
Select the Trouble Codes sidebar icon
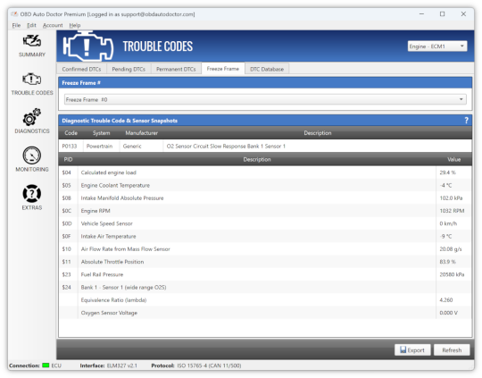click(31, 80)
